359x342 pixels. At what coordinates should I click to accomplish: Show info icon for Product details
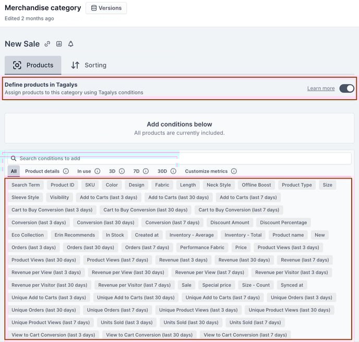pos(66,171)
